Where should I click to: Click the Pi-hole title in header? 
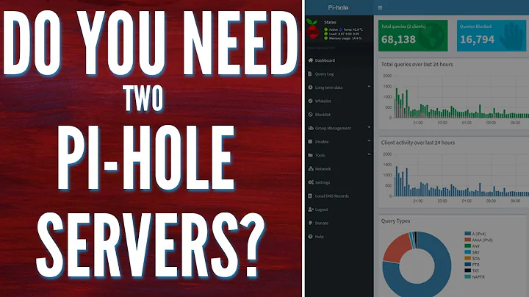tap(338, 7)
